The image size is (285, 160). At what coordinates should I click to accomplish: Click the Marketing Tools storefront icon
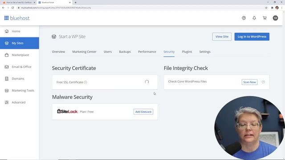7,90
